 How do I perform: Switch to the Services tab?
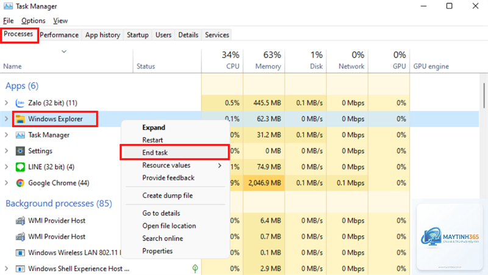[x=217, y=35]
